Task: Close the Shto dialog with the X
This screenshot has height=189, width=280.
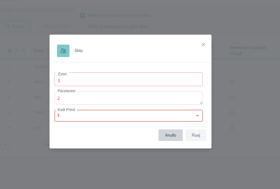Action: tap(203, 45)
